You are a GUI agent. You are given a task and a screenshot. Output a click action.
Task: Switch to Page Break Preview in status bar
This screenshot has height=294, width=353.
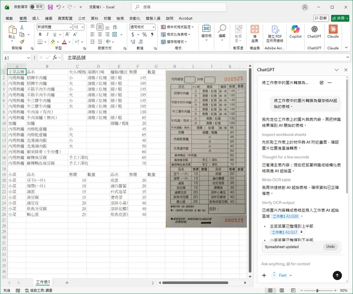pos(293,290)
